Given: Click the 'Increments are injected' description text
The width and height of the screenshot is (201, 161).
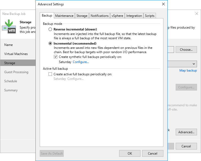Looking at the screenshot, I should [105, 36].
